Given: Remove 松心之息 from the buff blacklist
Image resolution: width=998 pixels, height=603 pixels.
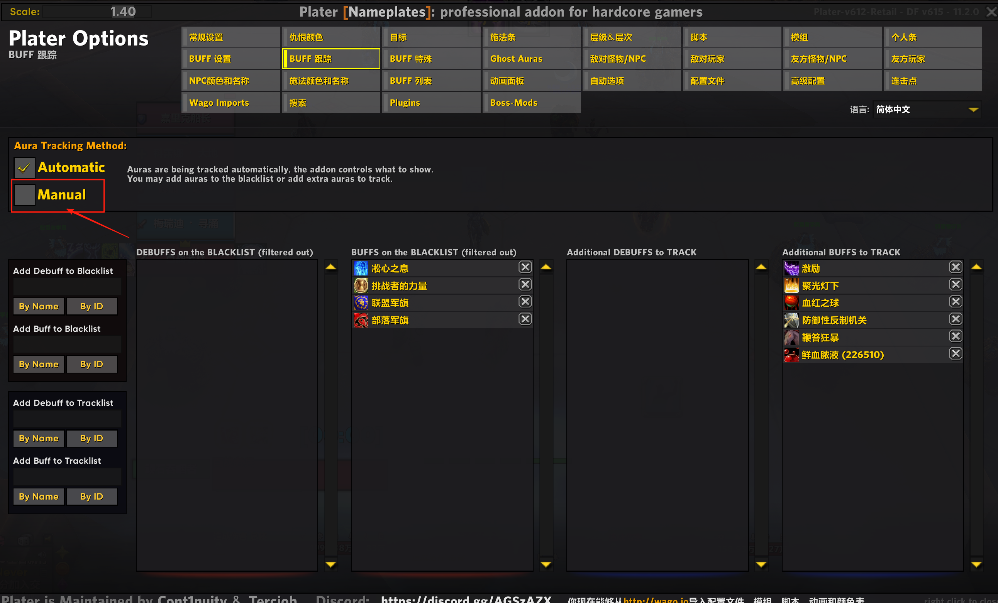Looking at the screenshot, I should 525,267.
